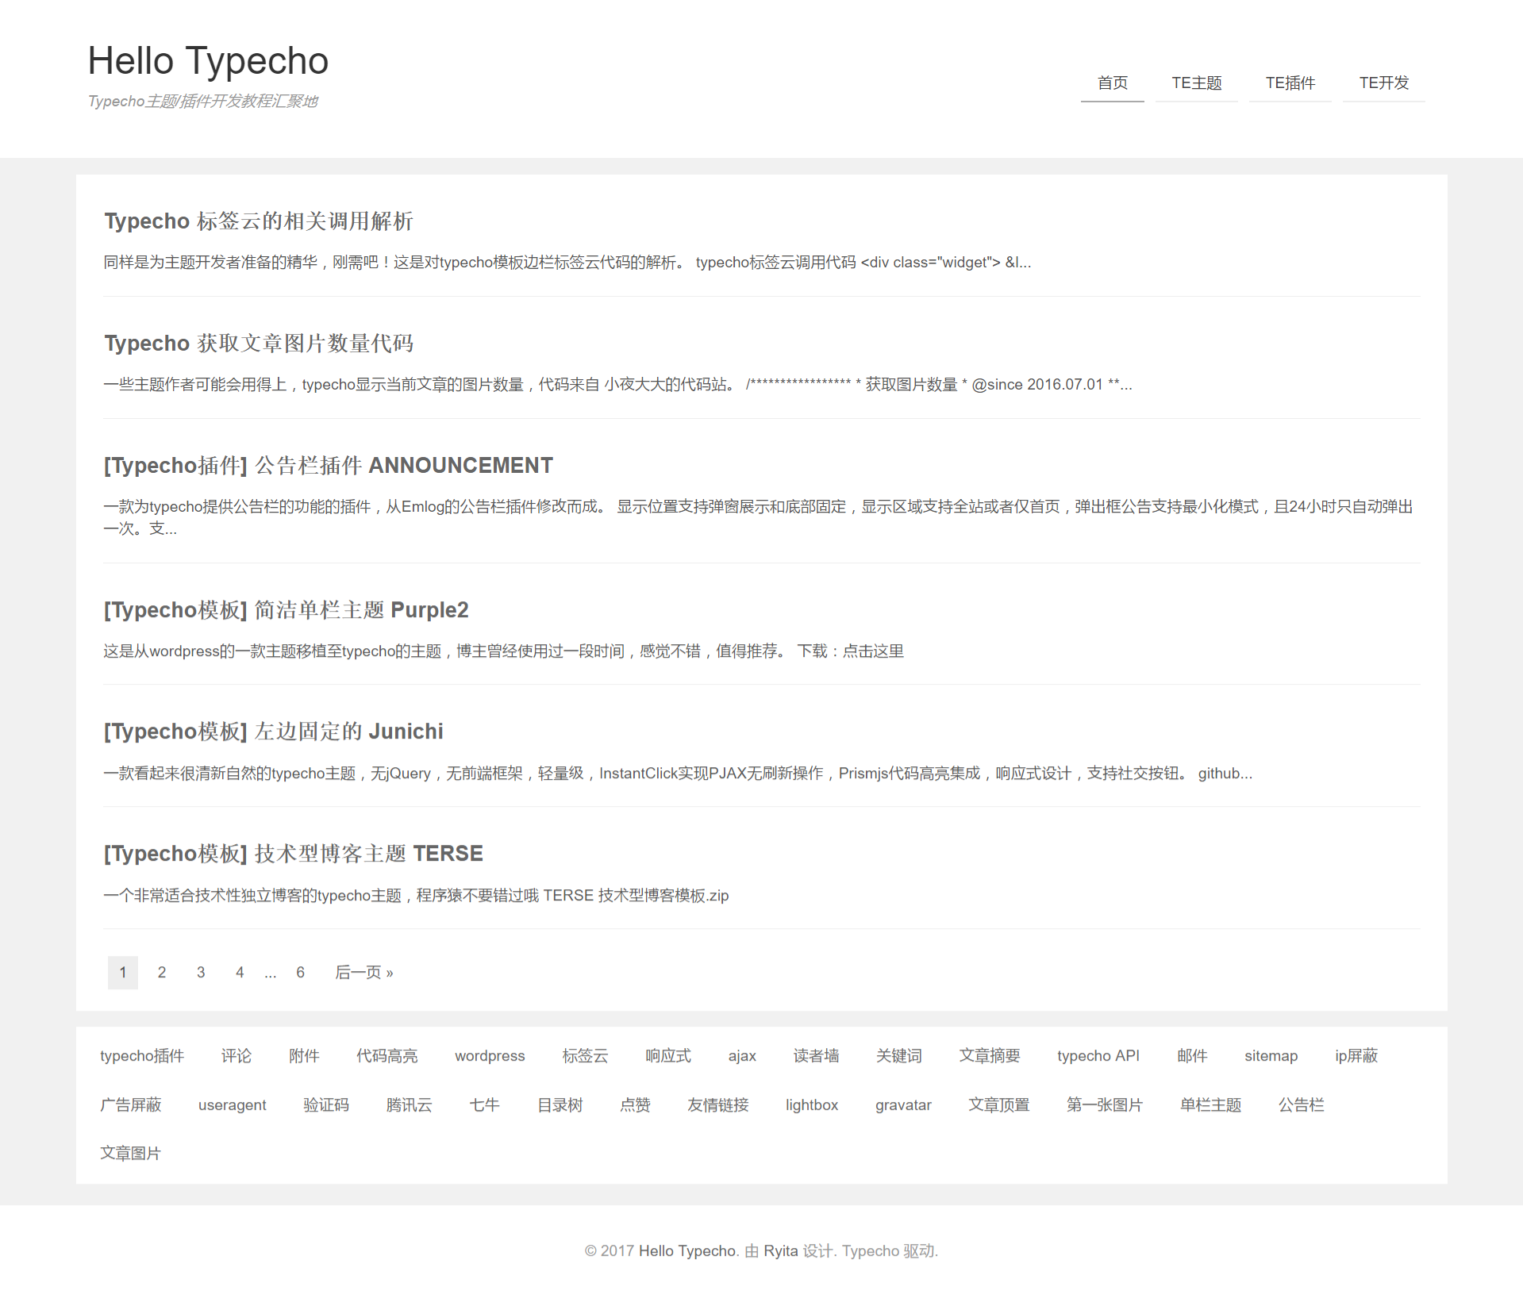Viewport: 1523px width, 1298px height.
Task: Select tag ip屏蔽
Action: tap(1356, 1056)
